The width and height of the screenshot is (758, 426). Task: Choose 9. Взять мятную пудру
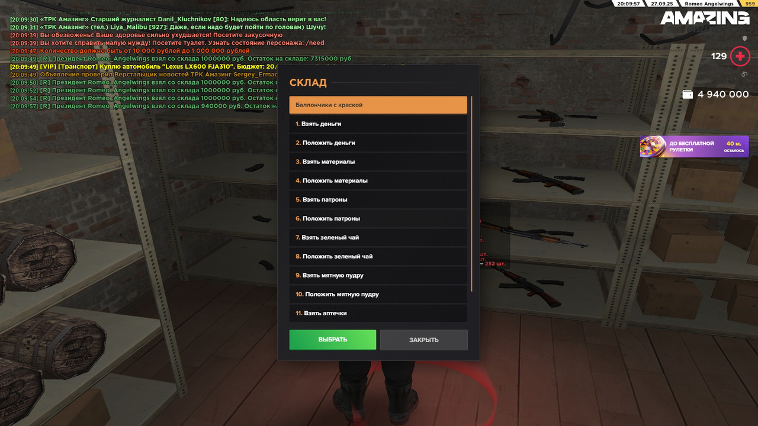(x=378, y=275)
